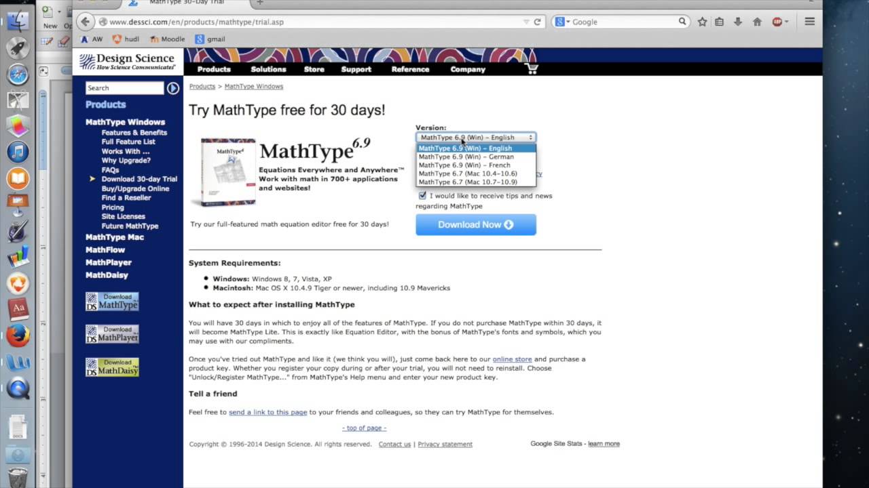
Task: Open the Products menu in nav bar
Action: (x=214, y=69)
